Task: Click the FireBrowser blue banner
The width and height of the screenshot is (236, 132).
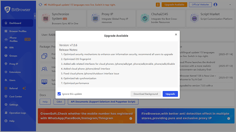Action: pos(186,116)
